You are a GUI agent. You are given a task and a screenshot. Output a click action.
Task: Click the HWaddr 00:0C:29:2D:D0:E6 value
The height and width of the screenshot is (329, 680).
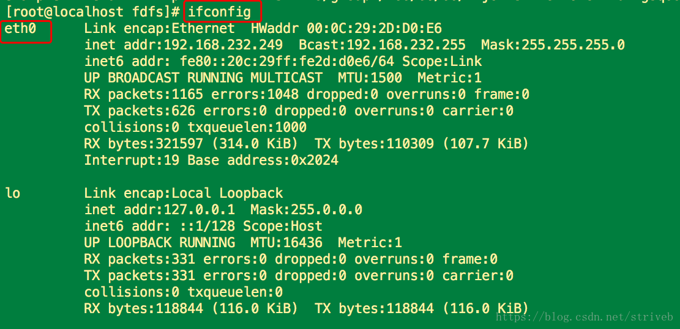coord(346,29)
